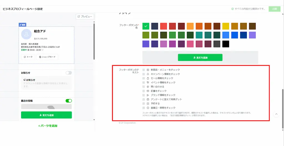Click the 総合アド profile avatar icon
Image resolution: width=284 pixels, height=146 pixels.
pos(26,34)
